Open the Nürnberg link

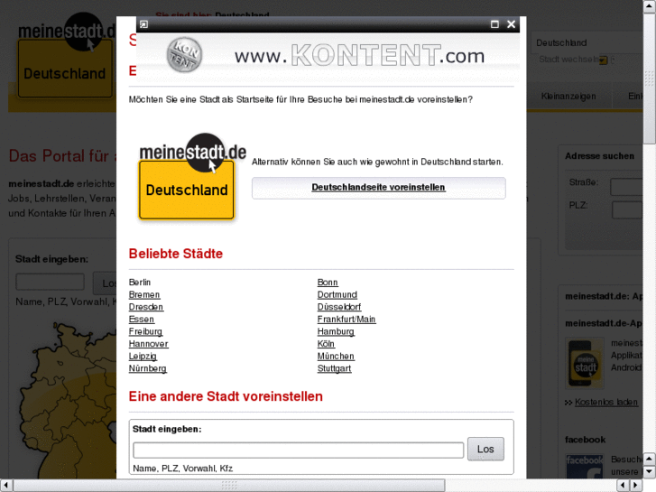148,368
